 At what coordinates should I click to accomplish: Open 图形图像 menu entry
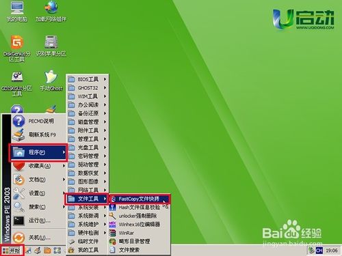[x=88, y=182]
